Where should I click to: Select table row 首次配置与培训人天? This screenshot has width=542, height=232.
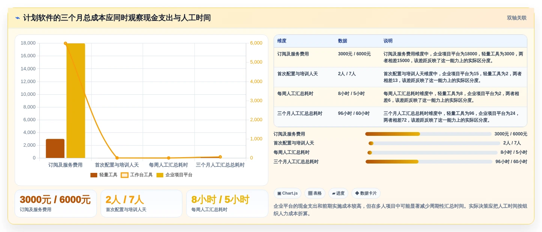click(x=400, y=77)
